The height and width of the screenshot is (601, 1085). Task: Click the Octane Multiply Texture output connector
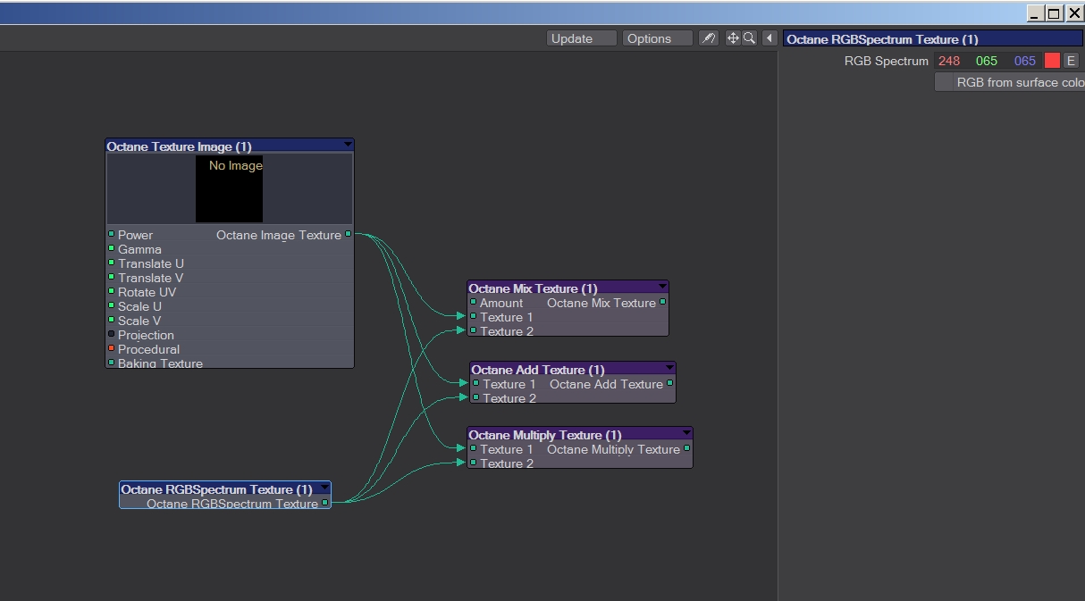click(686, 448)
